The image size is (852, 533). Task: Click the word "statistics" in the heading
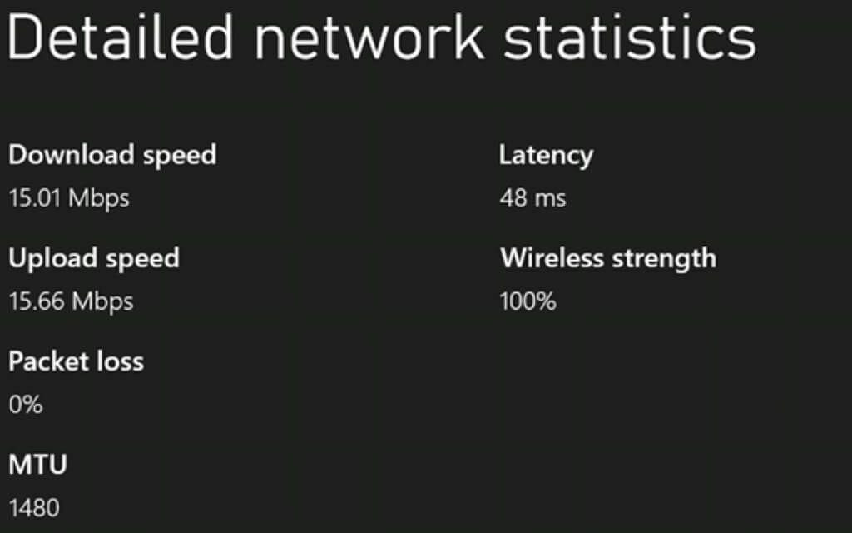[x=630, y=37]
